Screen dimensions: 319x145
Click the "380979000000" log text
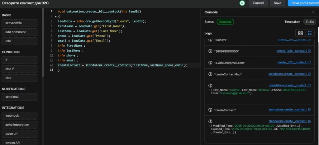coord(227,51)
